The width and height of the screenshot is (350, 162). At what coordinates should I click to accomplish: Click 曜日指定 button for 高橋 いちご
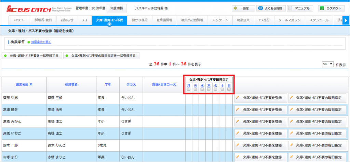(x=318, y=133)
